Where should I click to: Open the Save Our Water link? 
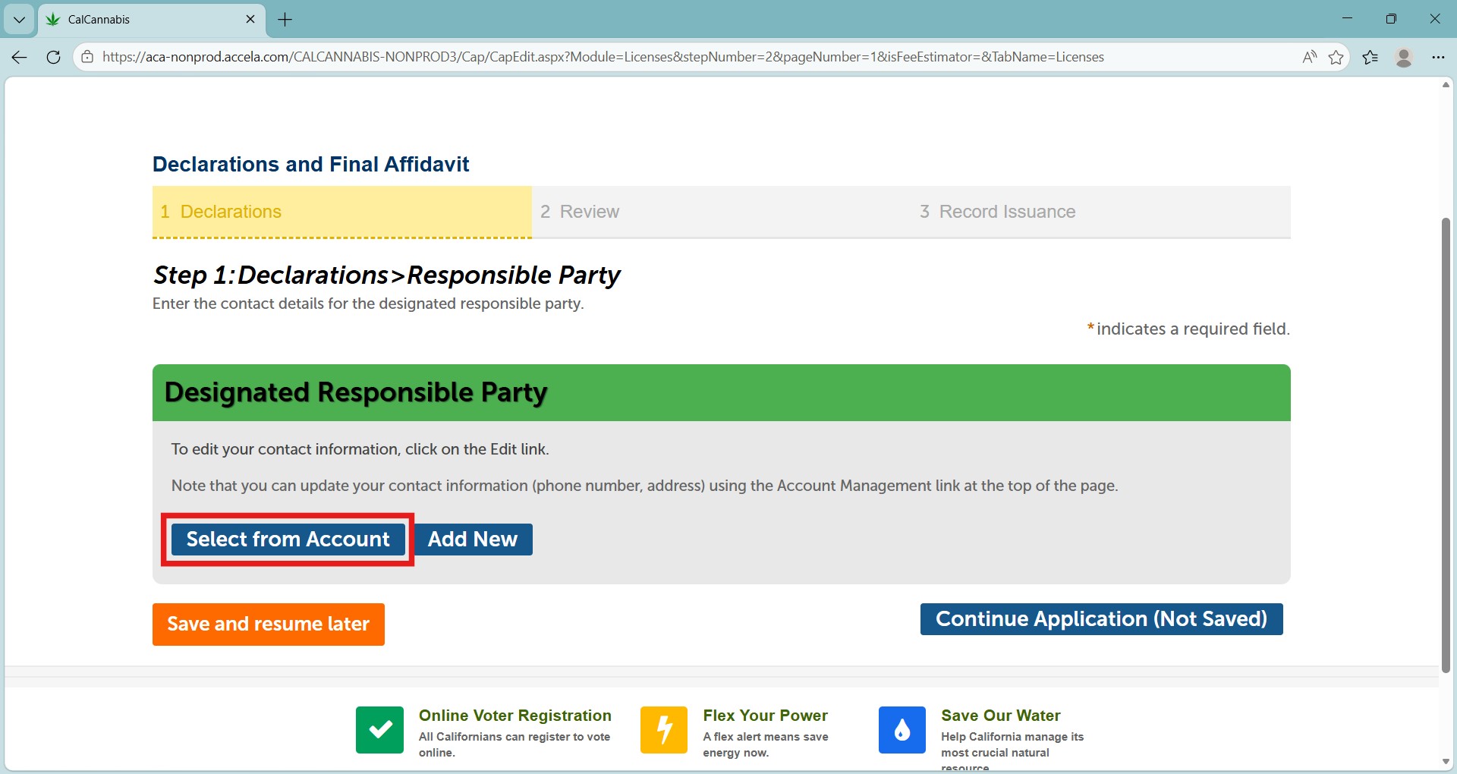[x=1001, y=716]
